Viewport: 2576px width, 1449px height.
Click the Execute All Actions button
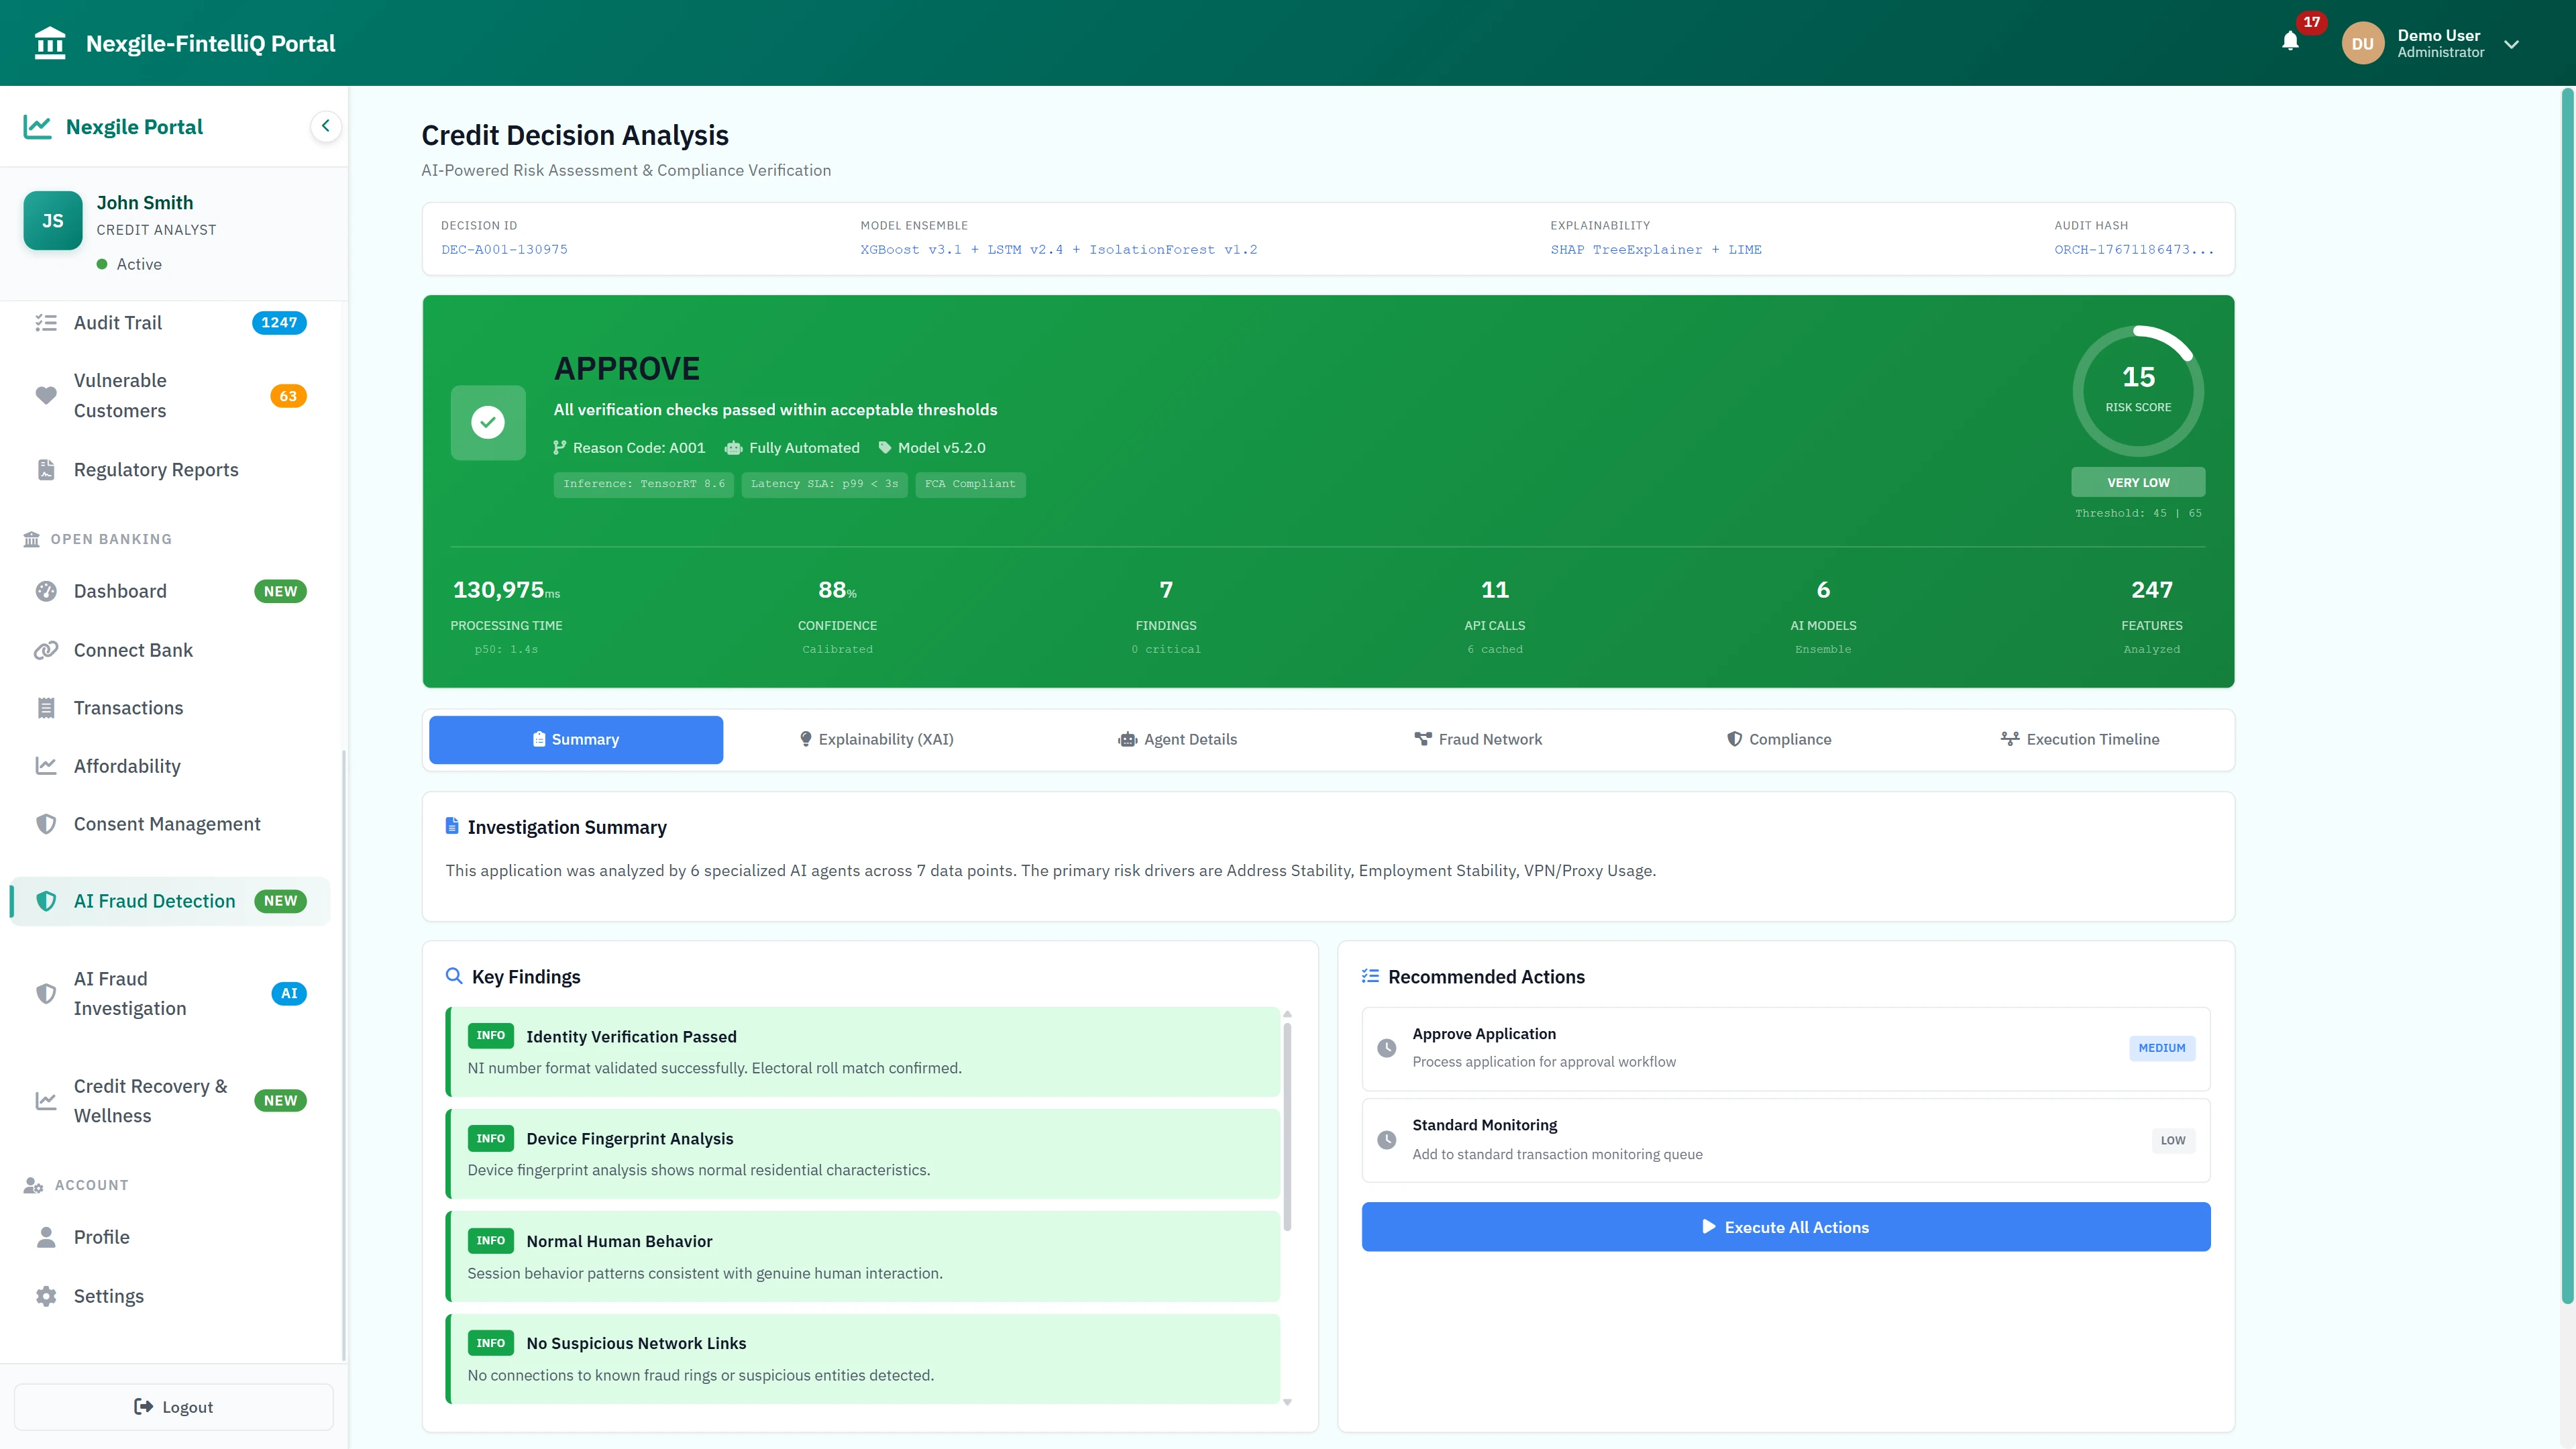[1786, 1227]
